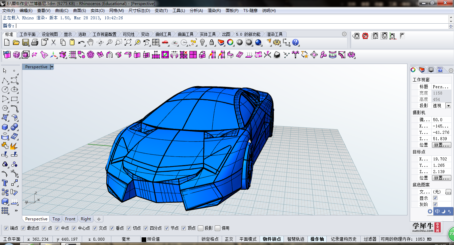This screenshot has width=454, height=245.
Task: Toggle the 垂点 osnap checkbox
Action: tap(112, 228)
